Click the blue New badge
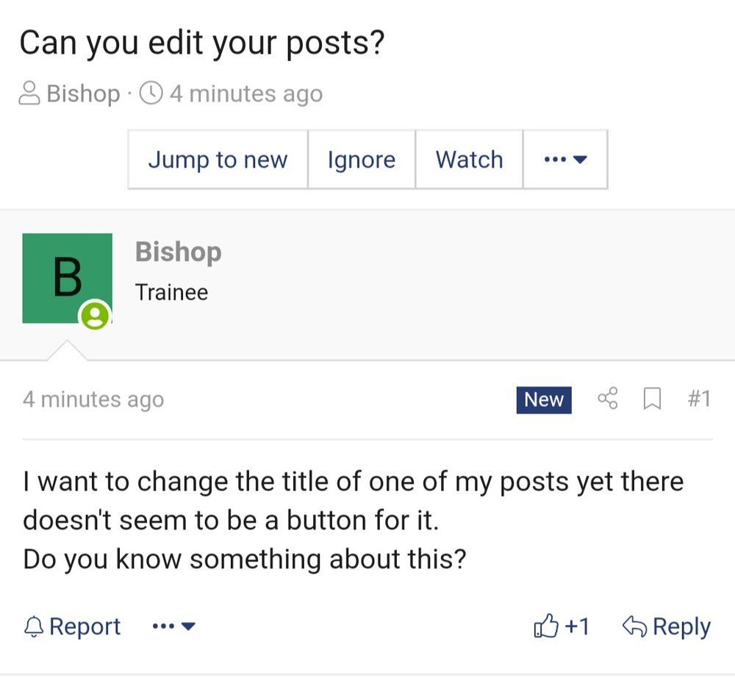735x678 pixels. 543,399
